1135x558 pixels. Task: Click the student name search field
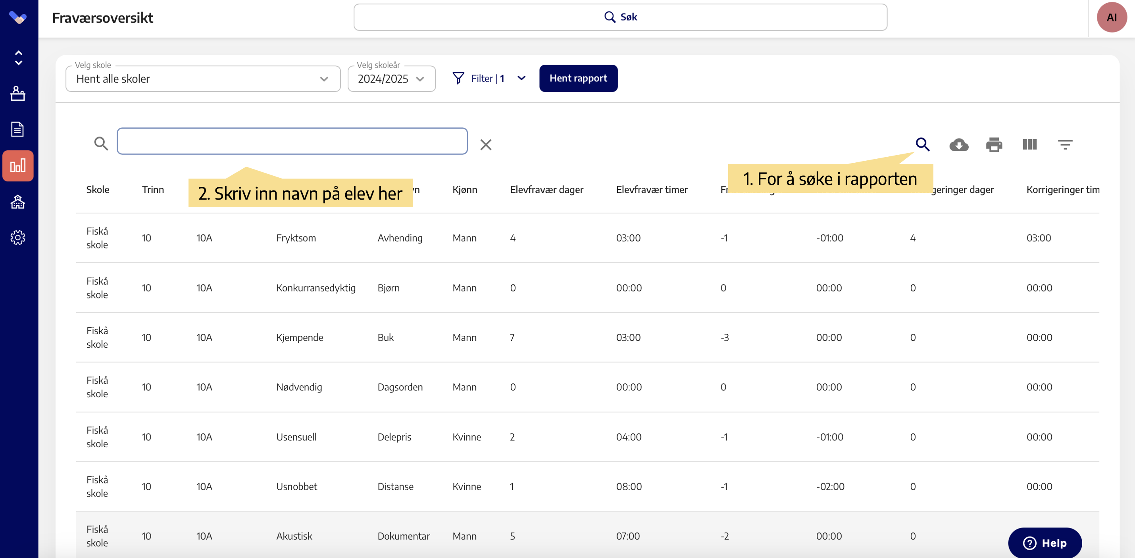(x=292, y=141)
